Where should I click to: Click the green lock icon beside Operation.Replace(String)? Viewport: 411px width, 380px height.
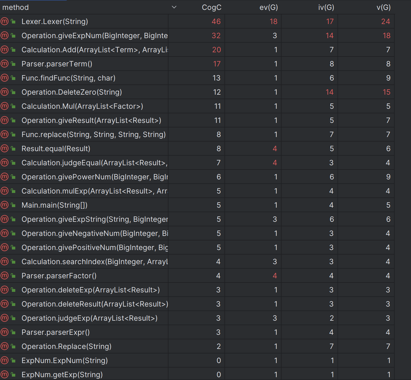(x=13, y=346)
